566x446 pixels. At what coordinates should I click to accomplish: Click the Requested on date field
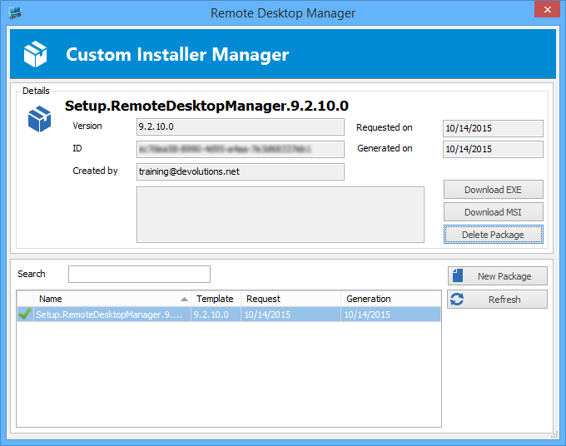click(x=493, y=128)
